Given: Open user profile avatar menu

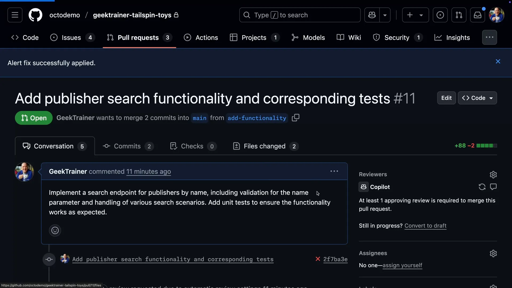Looking at the screenshot, I should pyautogui.click(x=497, y=15).
